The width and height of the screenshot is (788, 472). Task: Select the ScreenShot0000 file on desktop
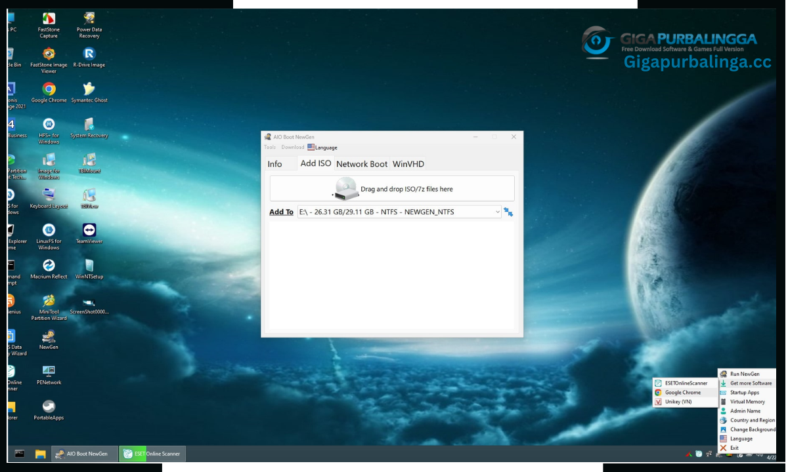point(89,305)
